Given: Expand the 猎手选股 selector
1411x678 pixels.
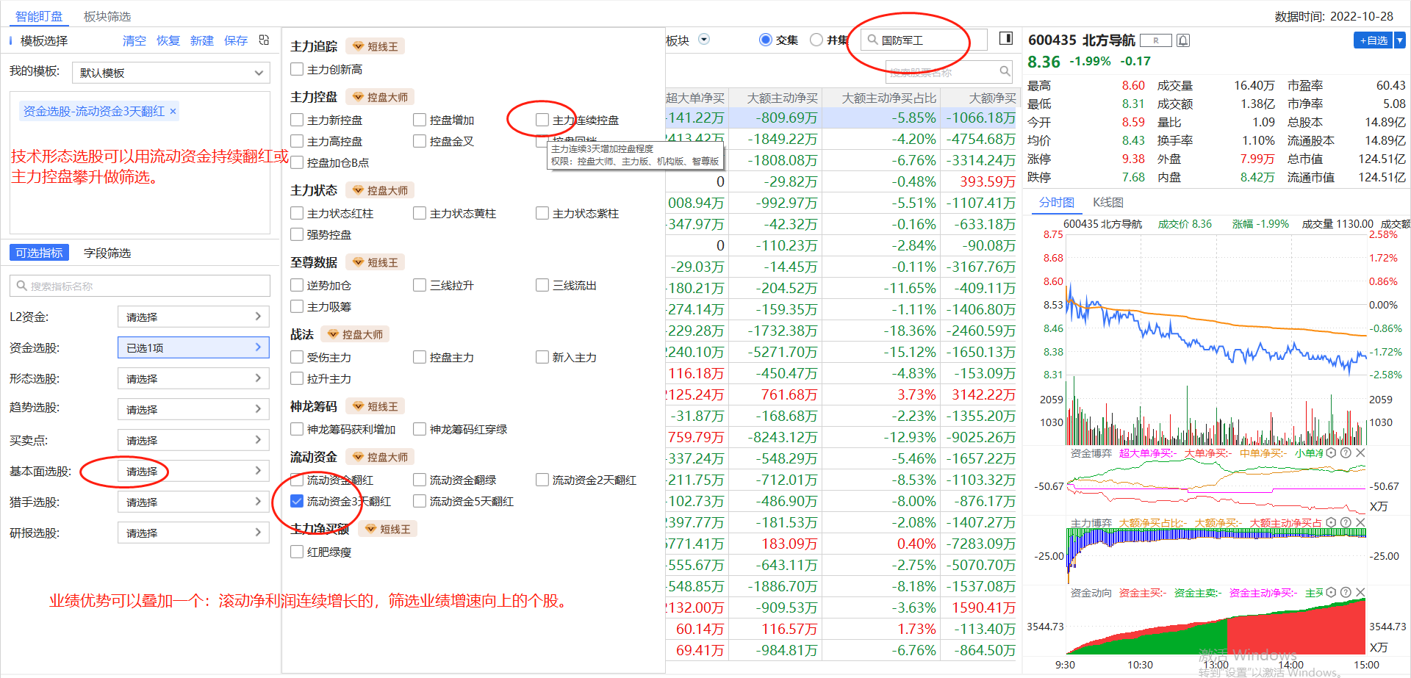Looking at the screenshot, I should coord(193,502).
